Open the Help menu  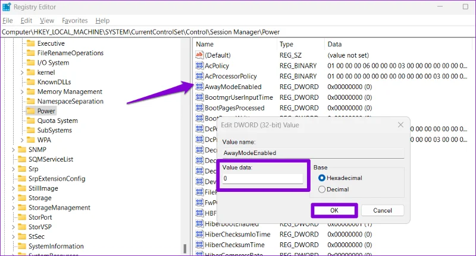tap(102, 21)
